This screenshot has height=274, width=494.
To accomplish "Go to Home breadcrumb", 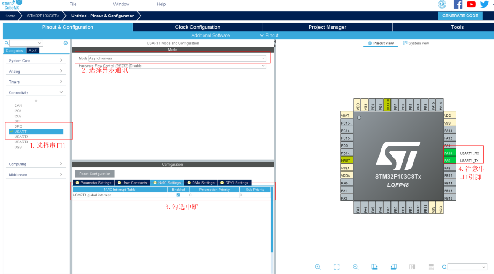I will pos(10,16).
